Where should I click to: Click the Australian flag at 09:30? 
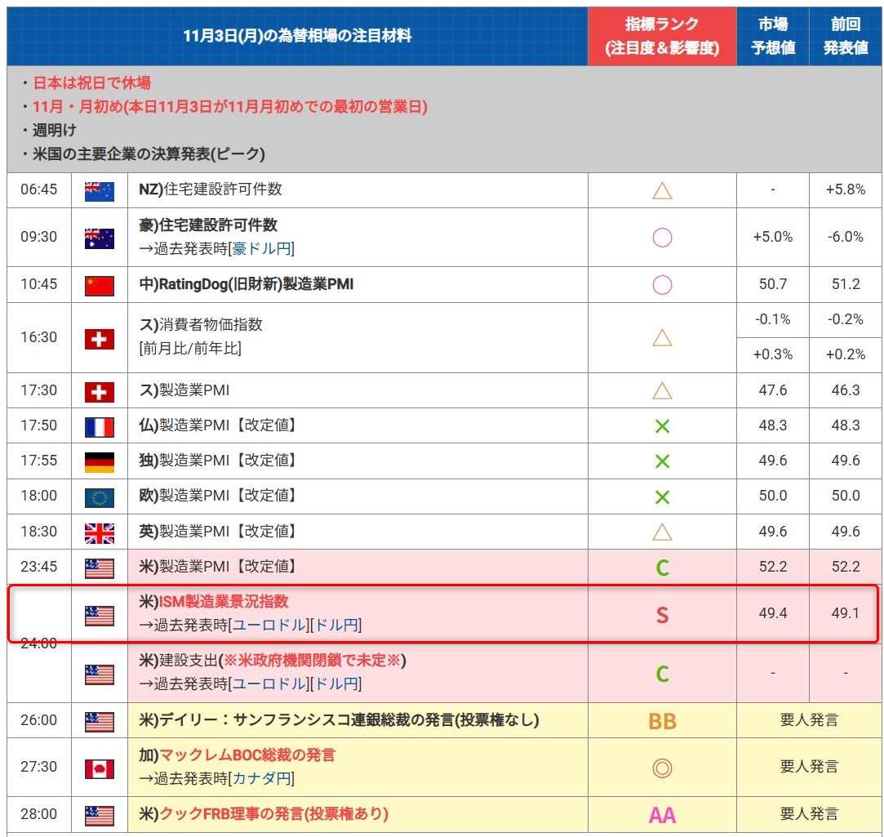click(100, 237)
